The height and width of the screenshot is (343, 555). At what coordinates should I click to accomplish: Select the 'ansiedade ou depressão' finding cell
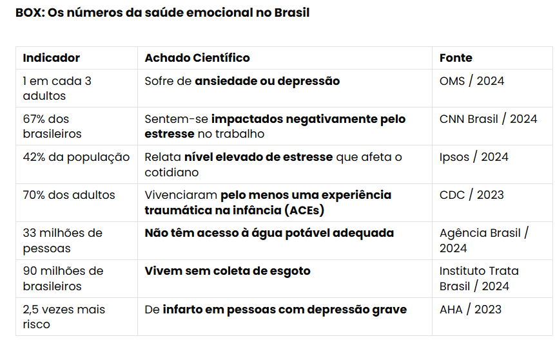coord(242,81)
